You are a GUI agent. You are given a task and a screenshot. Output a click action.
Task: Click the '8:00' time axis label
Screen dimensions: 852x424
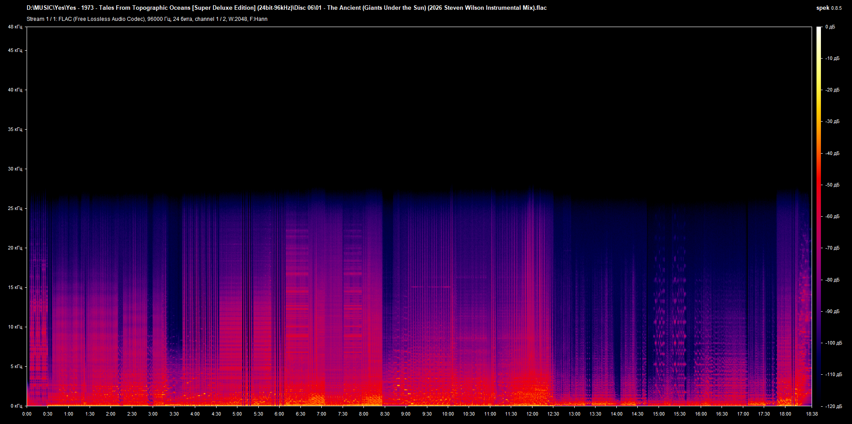tap(363, 414)
